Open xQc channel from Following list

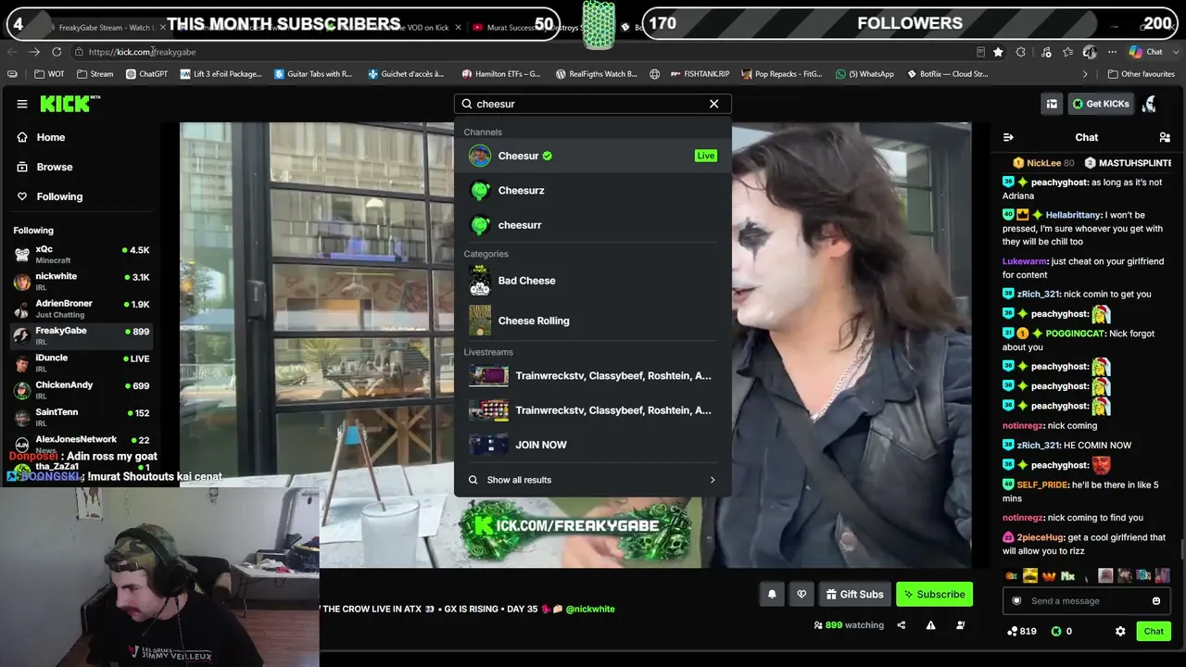click(x=82, y=254)
